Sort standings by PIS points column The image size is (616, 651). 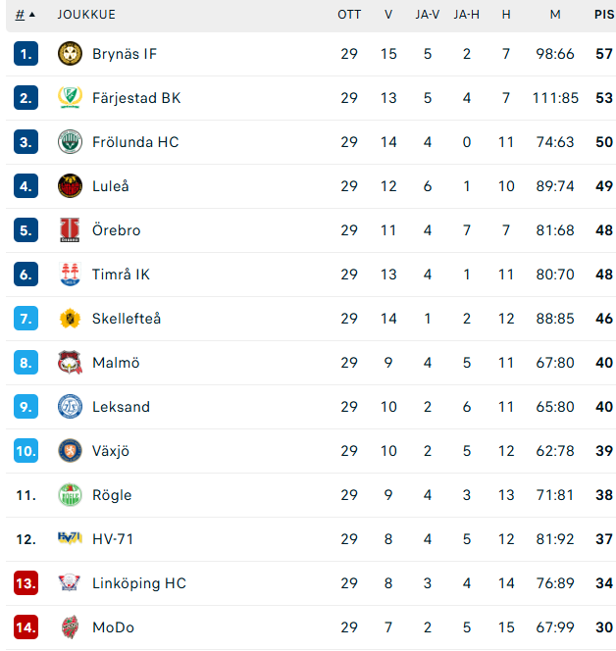(x=604, y=15)
